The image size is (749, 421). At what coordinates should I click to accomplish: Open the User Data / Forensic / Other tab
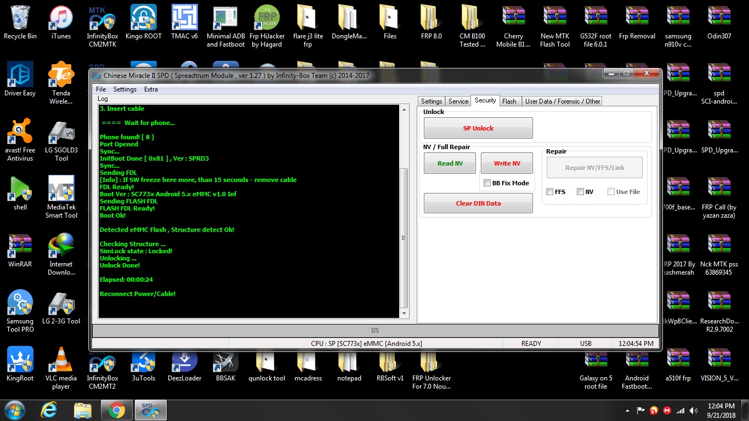pos(563,101)
